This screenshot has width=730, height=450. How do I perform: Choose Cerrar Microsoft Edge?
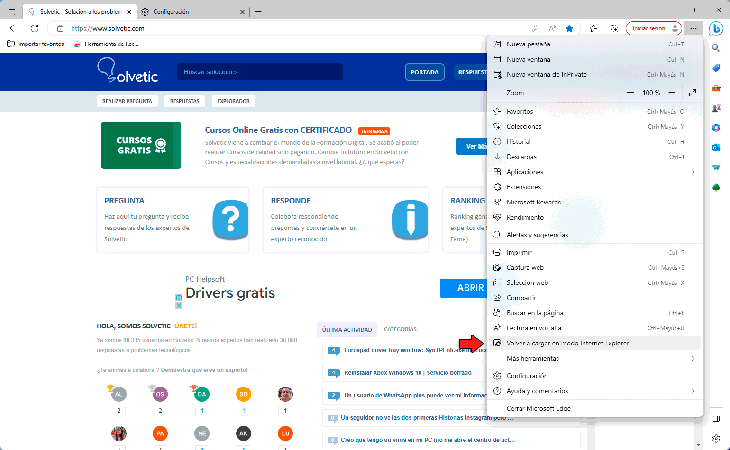[x=595, y=408]
